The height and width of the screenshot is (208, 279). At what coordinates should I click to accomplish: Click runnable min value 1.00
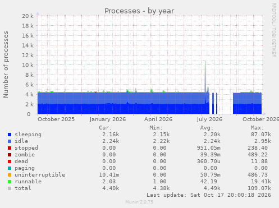159,182
